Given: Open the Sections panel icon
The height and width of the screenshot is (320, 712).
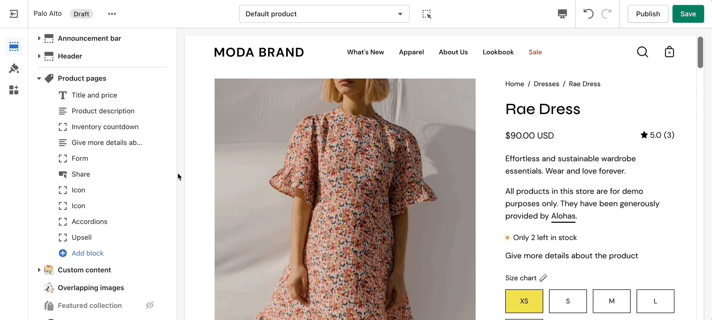Looking at the screenshot, I should click(x=14, y=46).
